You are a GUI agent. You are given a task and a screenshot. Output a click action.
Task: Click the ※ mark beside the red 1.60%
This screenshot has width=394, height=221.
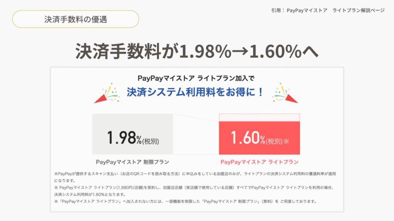[x=286, y=141]
